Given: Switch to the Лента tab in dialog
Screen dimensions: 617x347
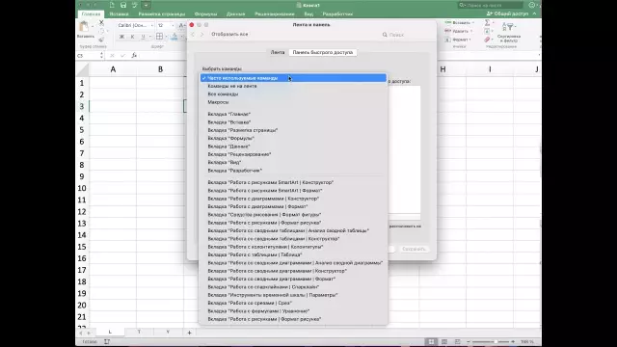Looking at the screenshot, I should tap(278, 52).
